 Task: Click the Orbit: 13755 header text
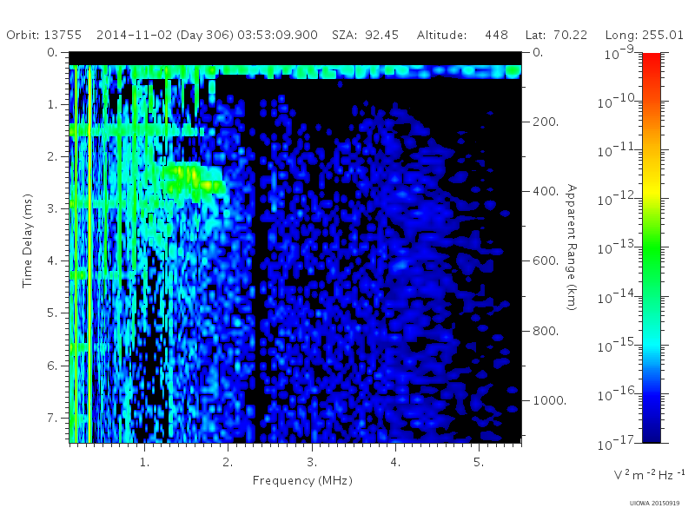pos(44,35)
